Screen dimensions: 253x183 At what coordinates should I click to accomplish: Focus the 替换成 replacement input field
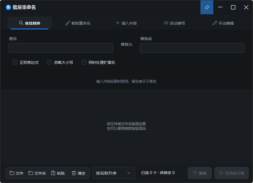pos(192,48)
